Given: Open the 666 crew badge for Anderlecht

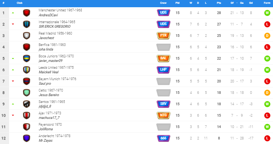Looking at the screenshot, I should point(163,138).
